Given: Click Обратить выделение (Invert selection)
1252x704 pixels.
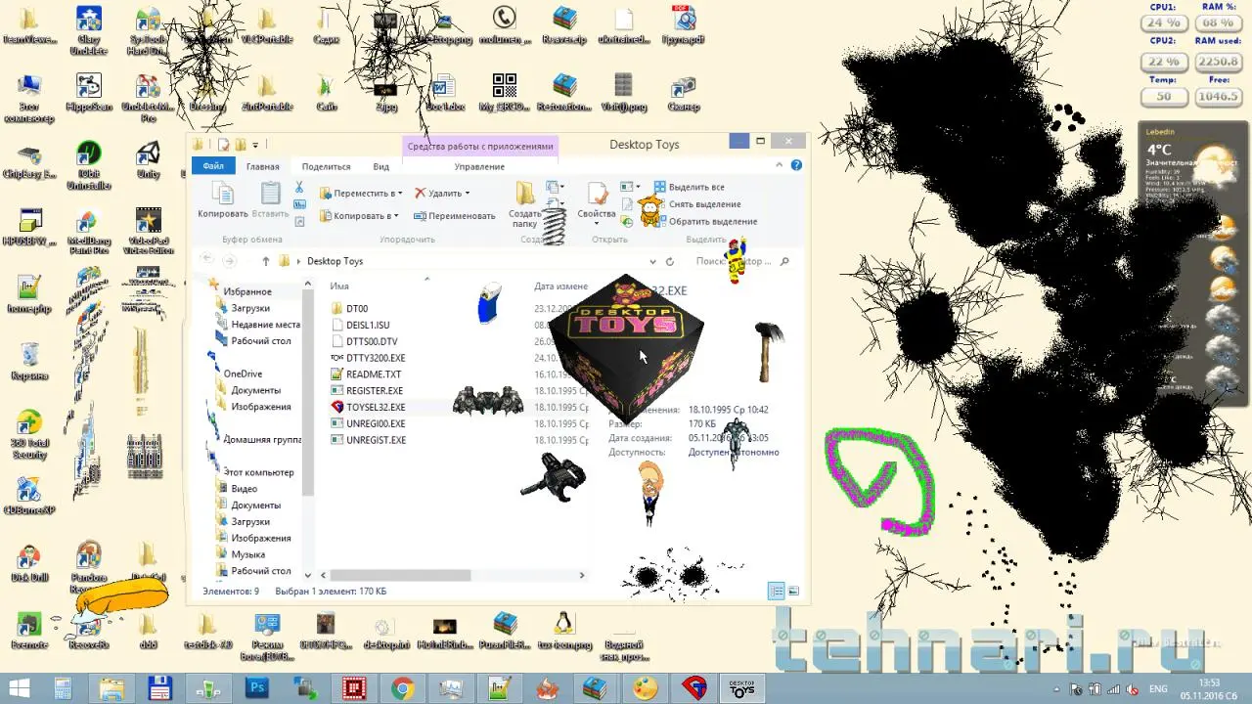Looking at the screenshot, I should tap(704, 221).
